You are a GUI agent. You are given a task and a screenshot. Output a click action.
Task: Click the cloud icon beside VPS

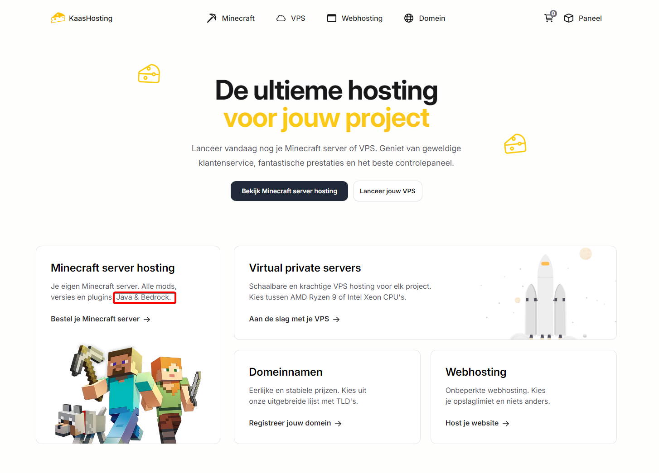(281, 18)
